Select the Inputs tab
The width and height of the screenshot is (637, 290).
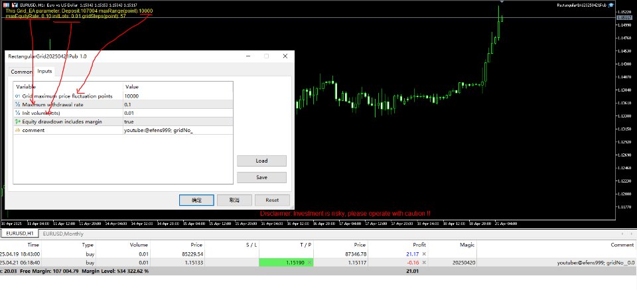point(44,71)
